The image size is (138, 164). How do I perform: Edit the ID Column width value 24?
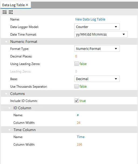click(78, 122)
